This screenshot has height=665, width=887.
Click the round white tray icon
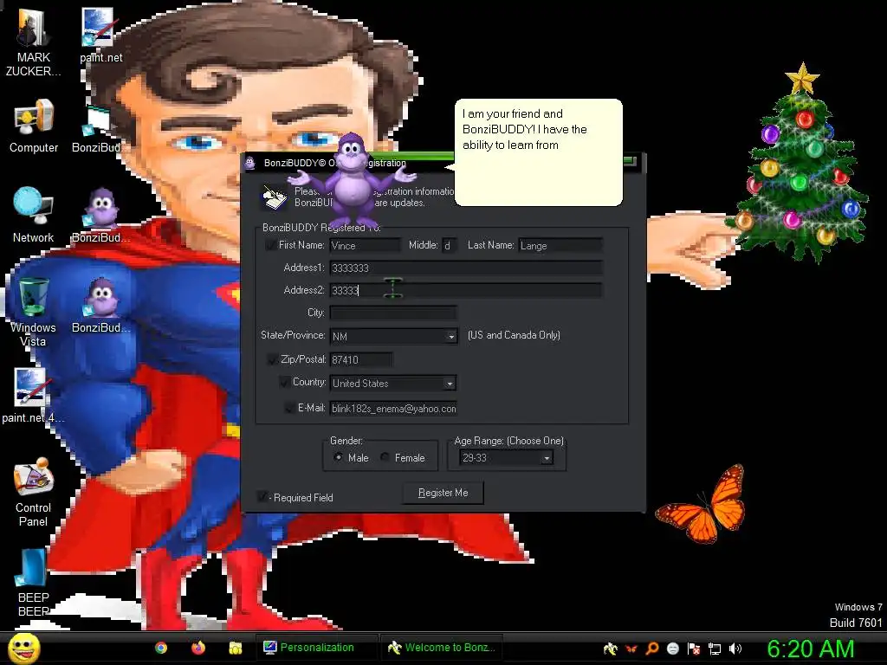pos(672,649)
